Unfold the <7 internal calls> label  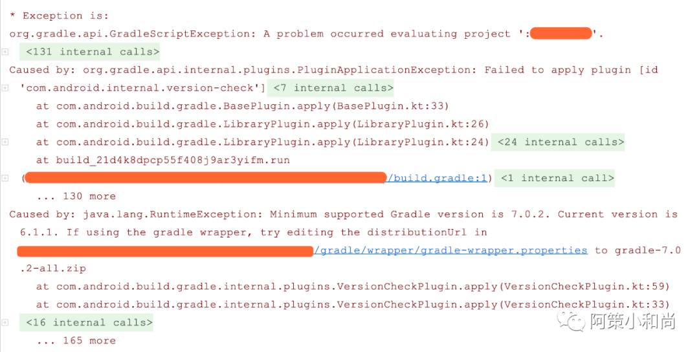click(333, 88)
